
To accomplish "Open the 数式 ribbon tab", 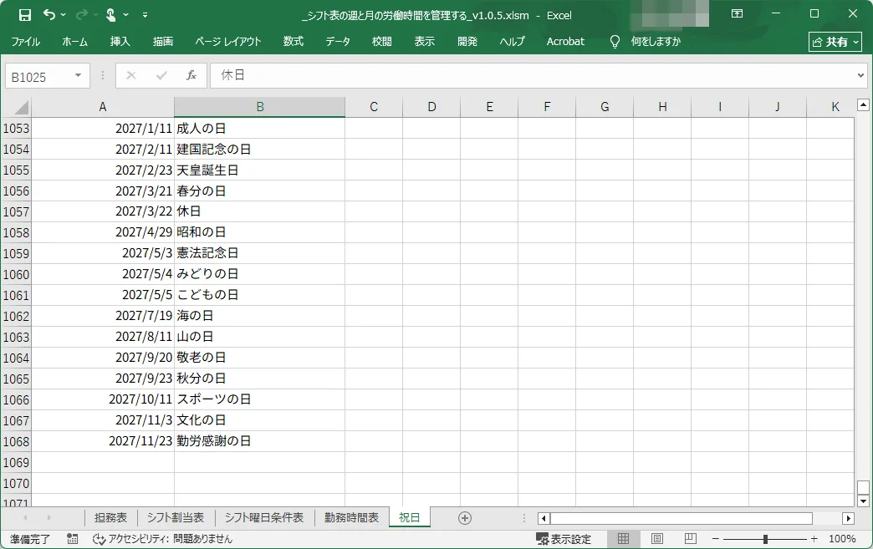I will point(293,41).
